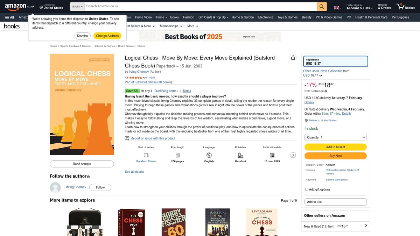Click the Report an issue speech bubble icon
420x236 pixels.
[127, 138]
